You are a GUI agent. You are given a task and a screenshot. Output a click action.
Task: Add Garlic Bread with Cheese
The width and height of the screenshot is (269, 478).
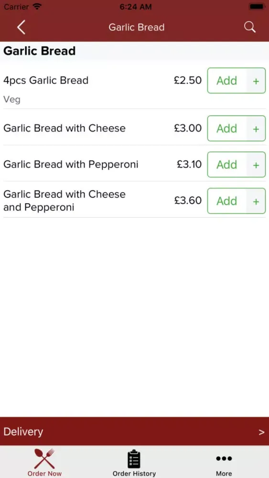tap(226, 128)
